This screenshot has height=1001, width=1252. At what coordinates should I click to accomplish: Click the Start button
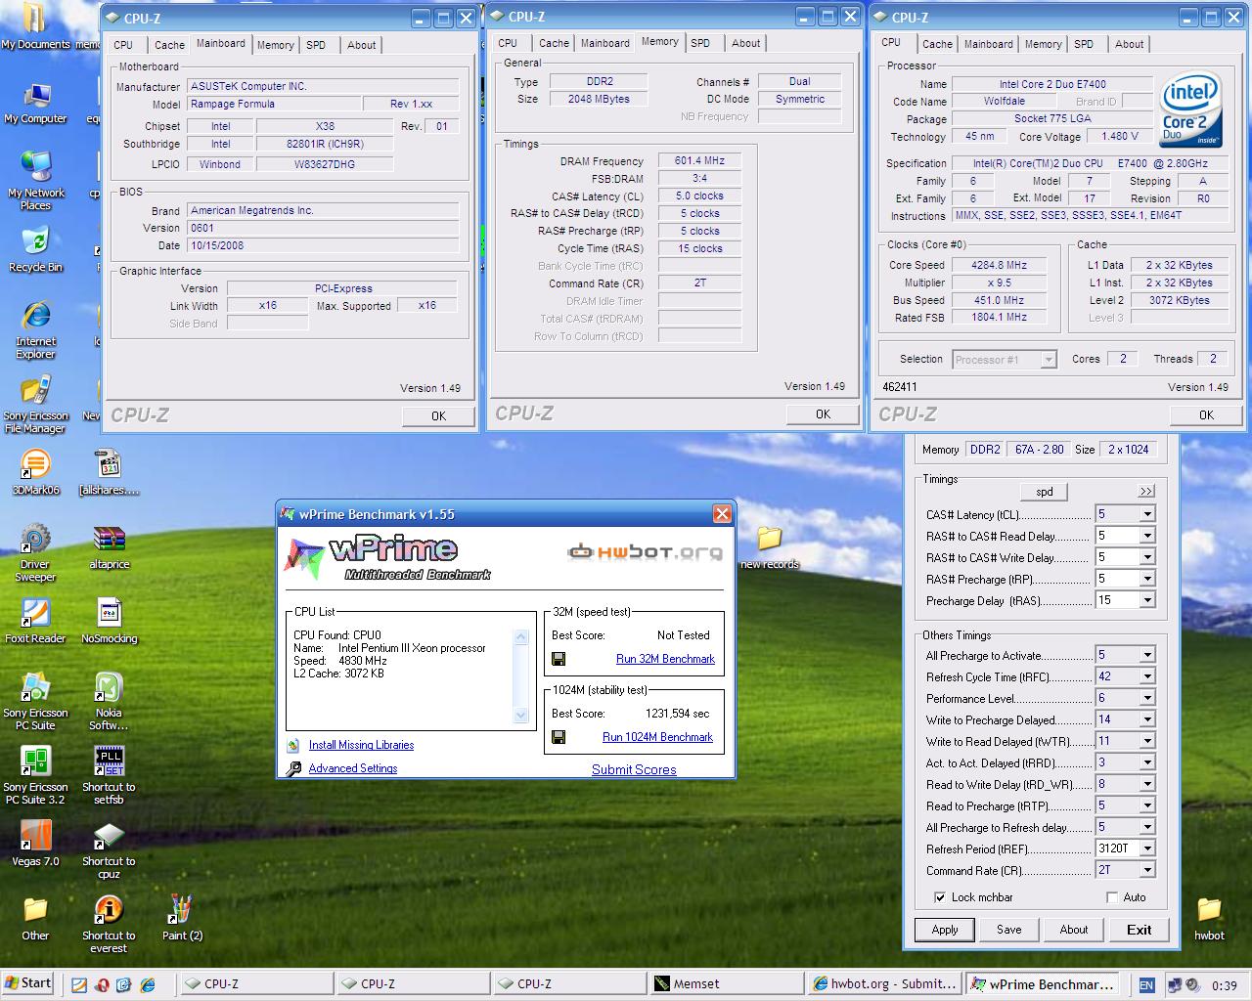coord(28,984)
